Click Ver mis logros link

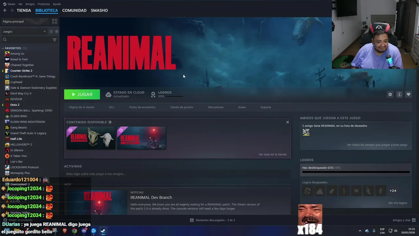click(x=398, y=203)
